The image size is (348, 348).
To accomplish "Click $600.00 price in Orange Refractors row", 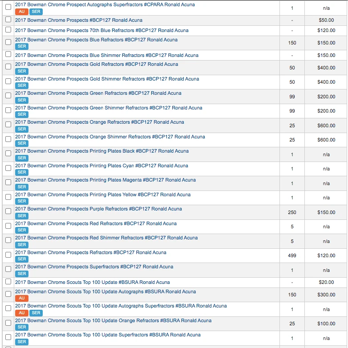I will pyautogui.click(x=326, y=125).
